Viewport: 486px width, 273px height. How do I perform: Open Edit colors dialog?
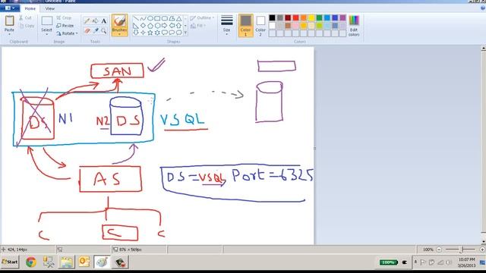354,26
